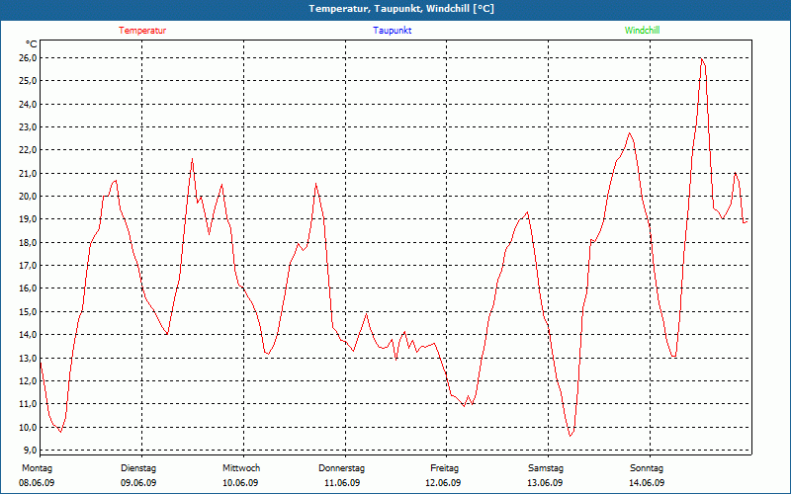Click the 16,0 axis value
The width and height of the screenshot is (791, 494).
pos(28,288)
